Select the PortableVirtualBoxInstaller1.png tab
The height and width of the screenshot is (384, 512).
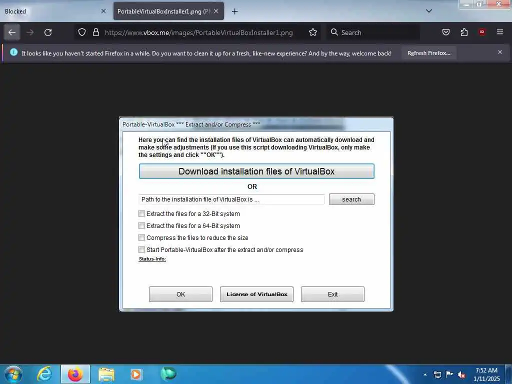168,11
